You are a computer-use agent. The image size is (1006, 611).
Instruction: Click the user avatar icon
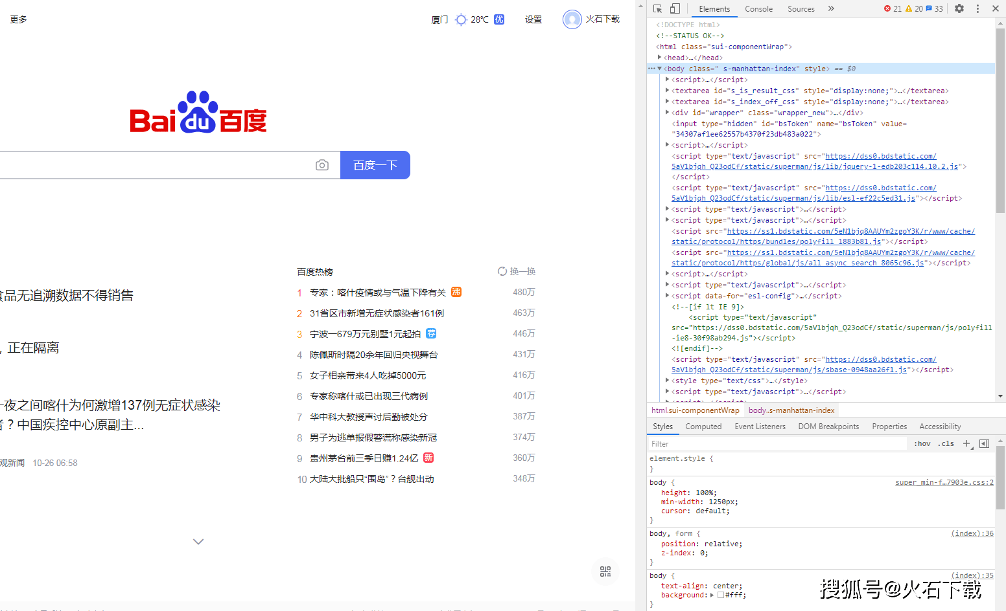[572, 19]
